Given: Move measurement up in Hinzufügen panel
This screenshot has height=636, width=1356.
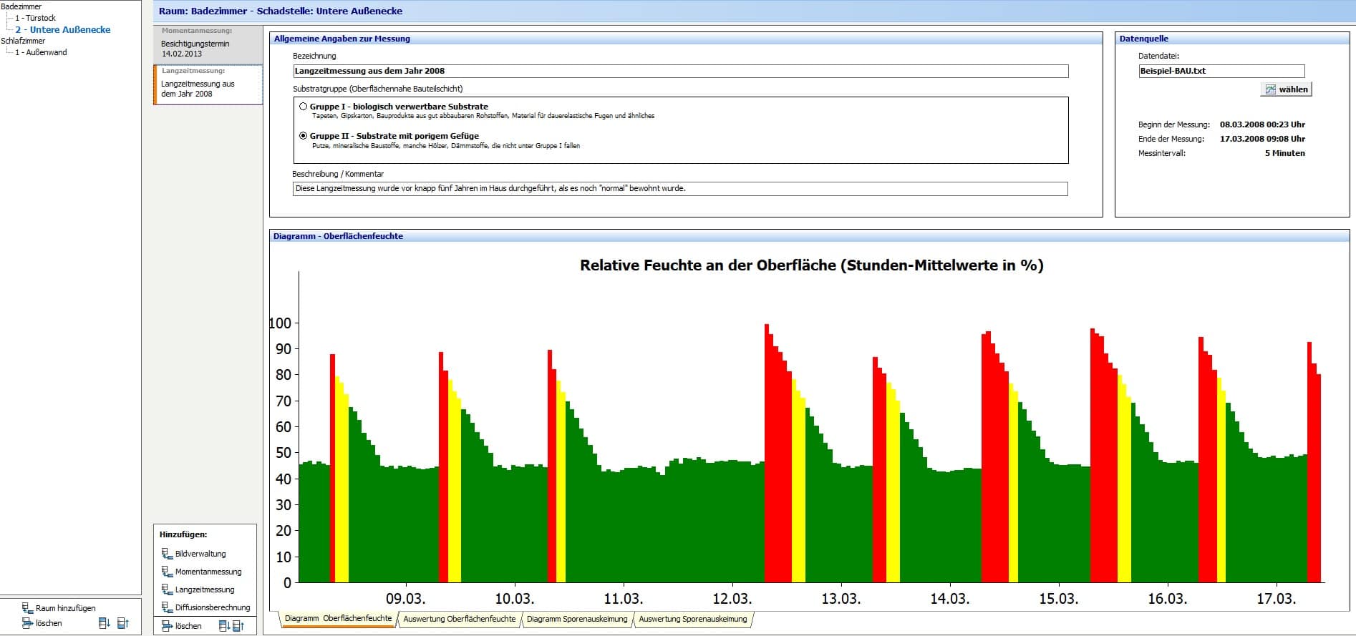Looking at the screenshot, I should (x=238, y=626).
